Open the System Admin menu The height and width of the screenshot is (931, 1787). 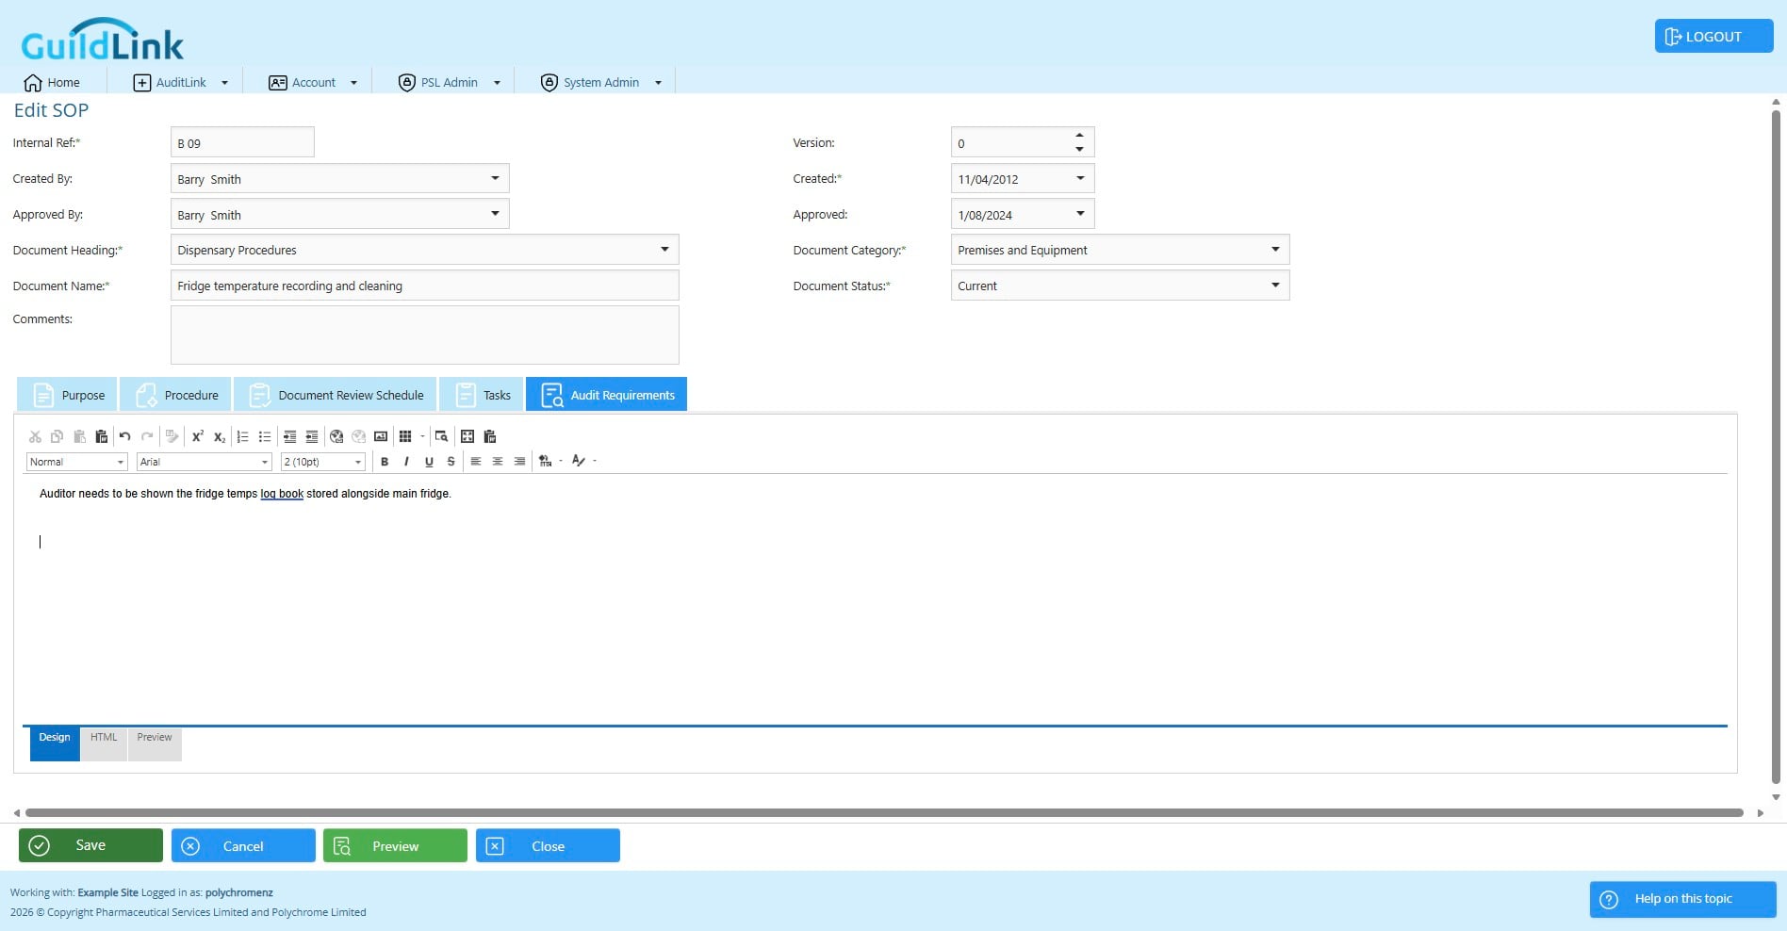click(x=600, y=83)
